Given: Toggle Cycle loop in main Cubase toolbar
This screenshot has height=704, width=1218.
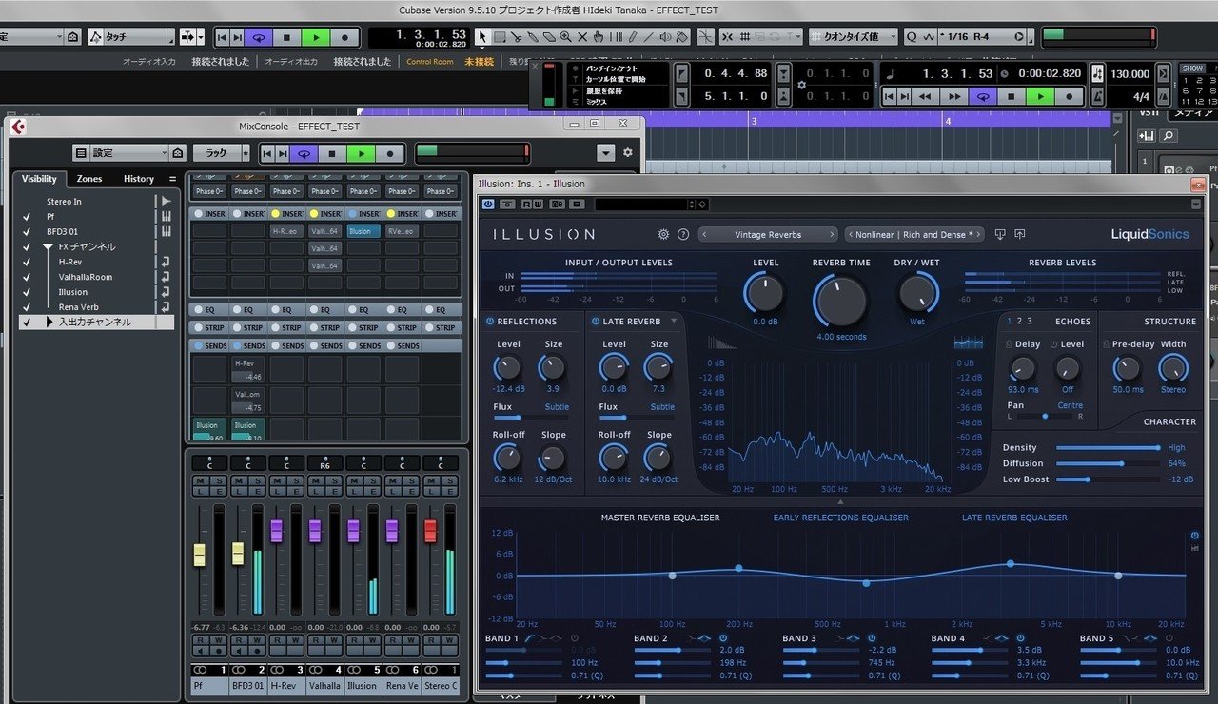Looking at the screenshot, I should pyautogui.click(x=258, y=37).
